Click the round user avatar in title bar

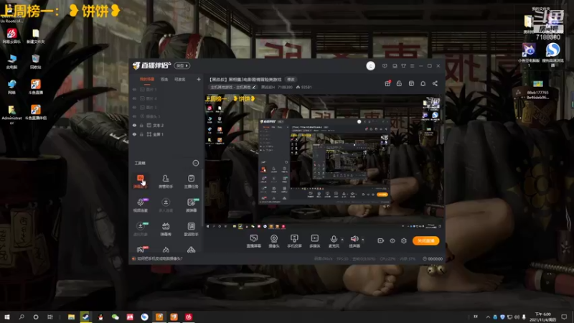pyautogui.click(x=370, y=66)
